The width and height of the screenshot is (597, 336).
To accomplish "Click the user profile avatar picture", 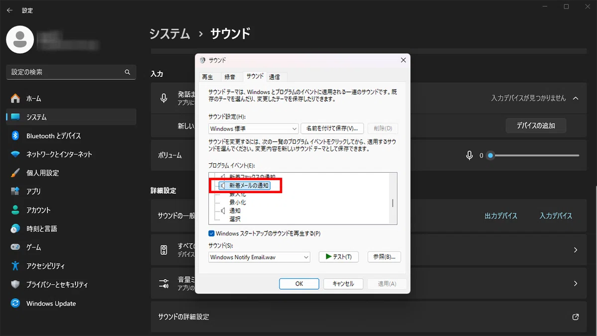I will click(x=20, y=39).
